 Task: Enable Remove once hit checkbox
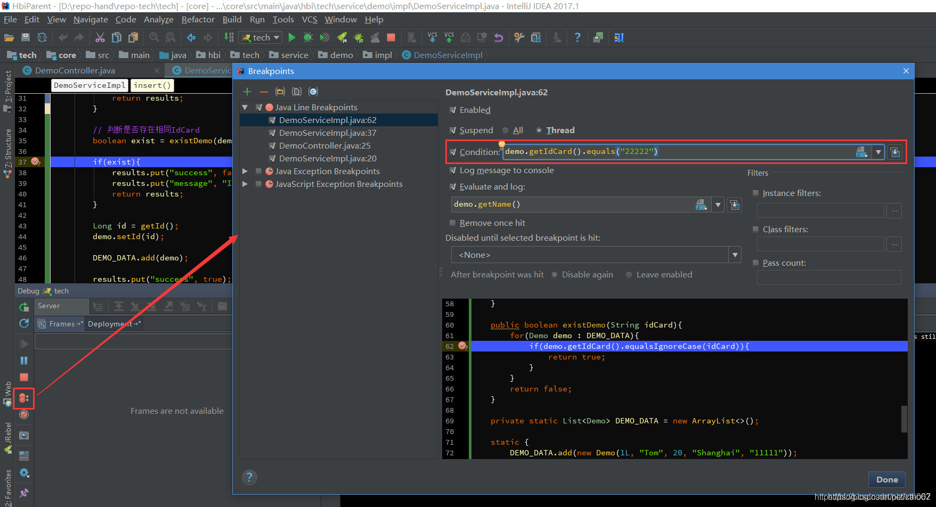453,223
